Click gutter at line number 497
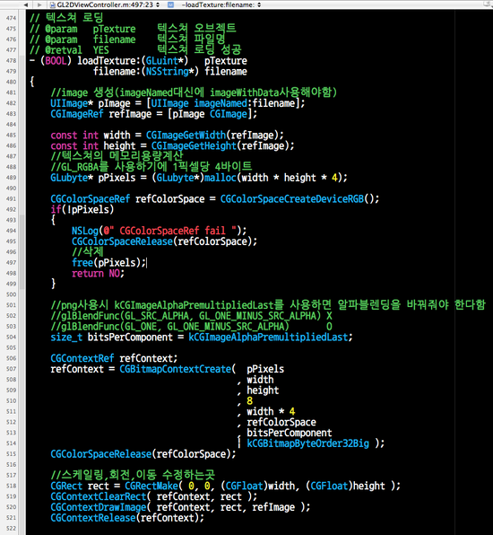493x535 pixels. tap(11, 262)
